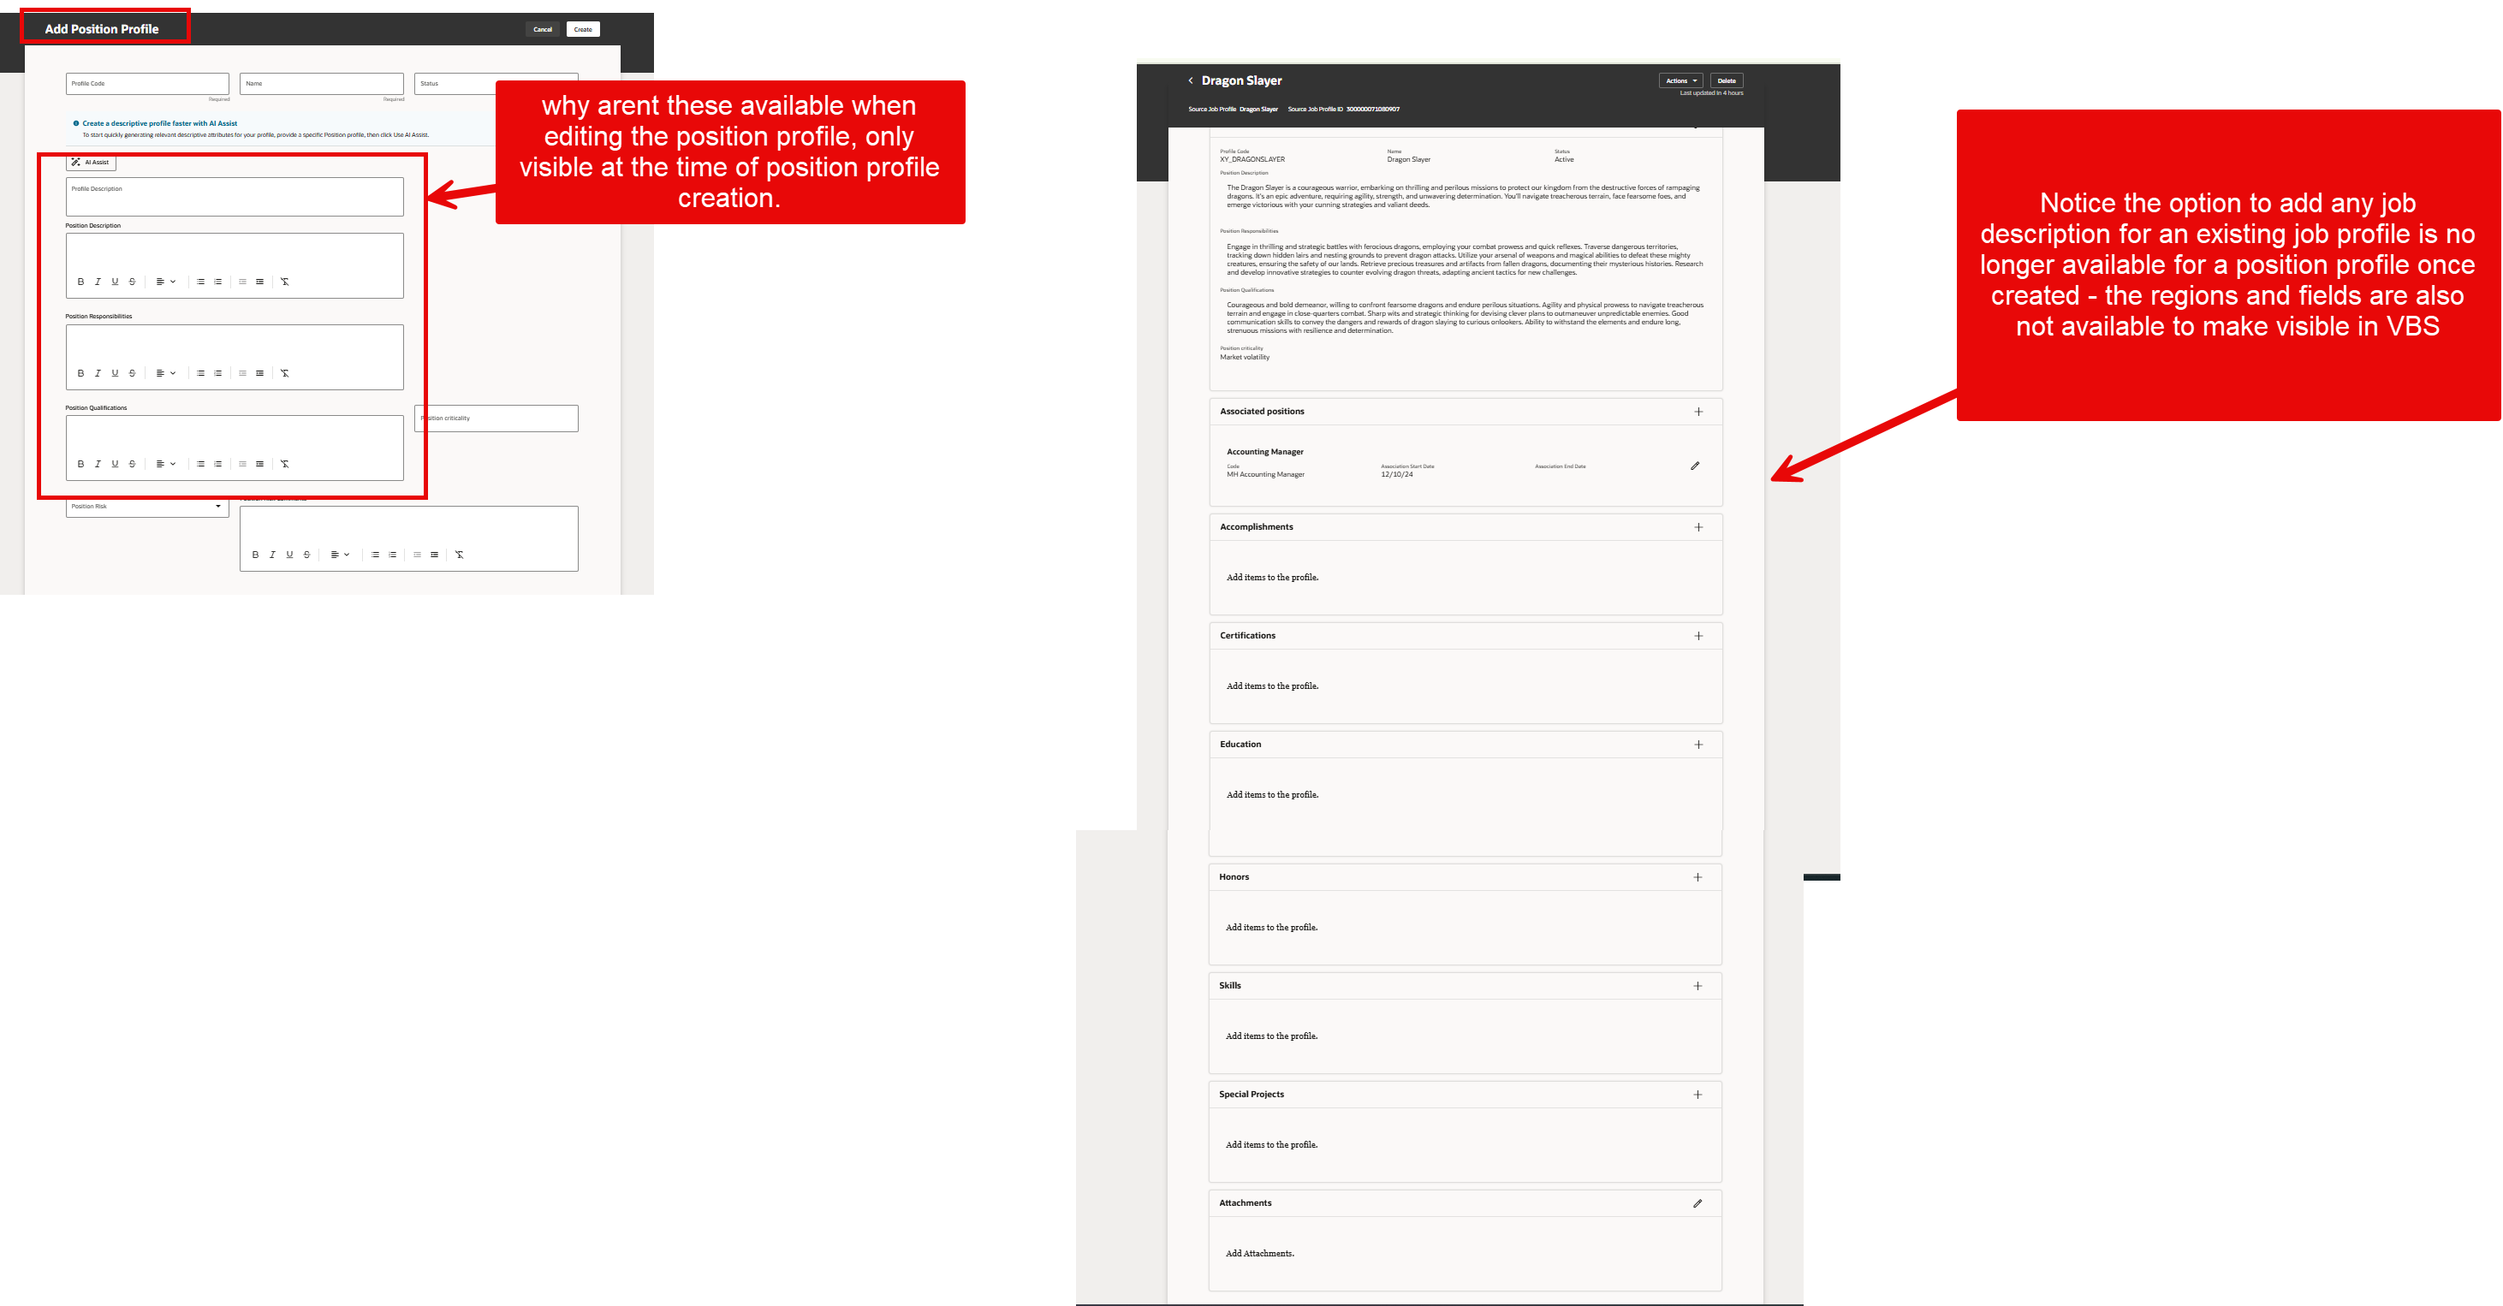Click the 'XY_DRAGONSLAYER' profile code value
Viewport: 2503px width, 1306px height.
click(x=1252, y=159)
